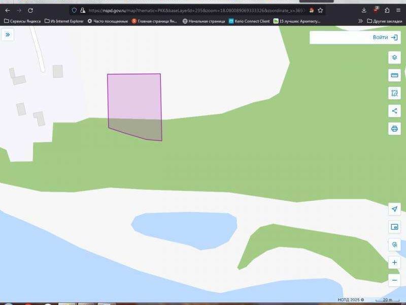The height and width of the screenshot is (305, 406).
Task: Expand the left sidebar panel
Action: coord(8,35)
